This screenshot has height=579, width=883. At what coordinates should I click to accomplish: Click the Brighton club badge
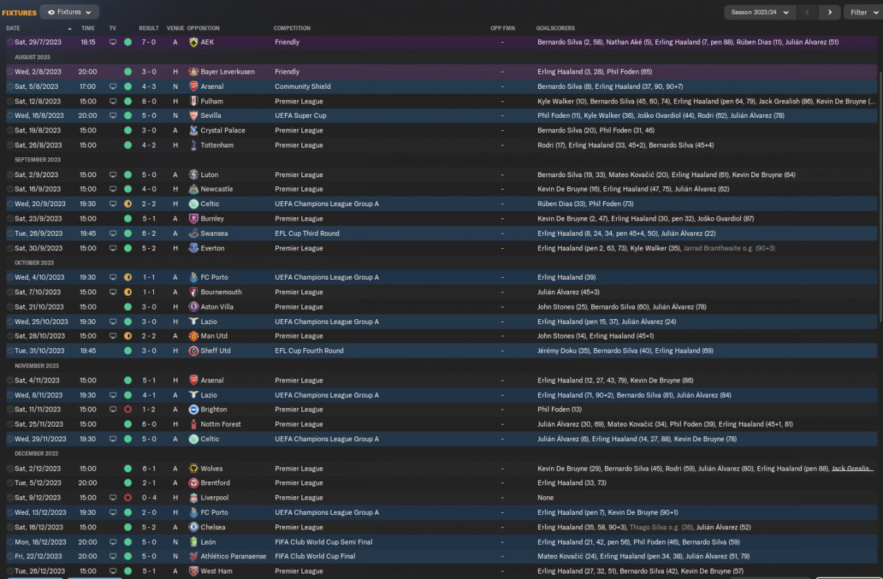[x=193, y=409]
